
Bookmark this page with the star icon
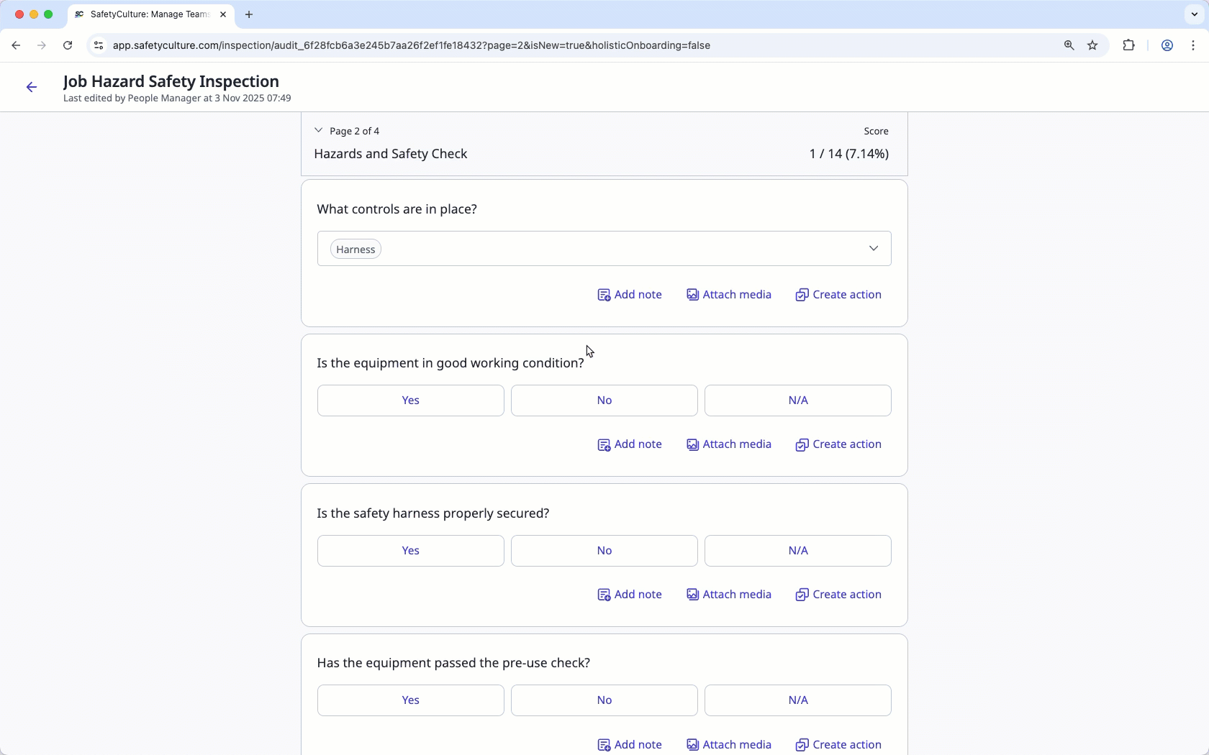[1092, 45]
